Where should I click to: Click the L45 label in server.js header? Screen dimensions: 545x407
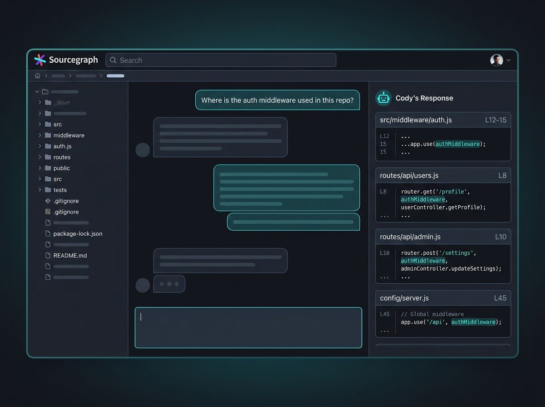coord(500,298)
